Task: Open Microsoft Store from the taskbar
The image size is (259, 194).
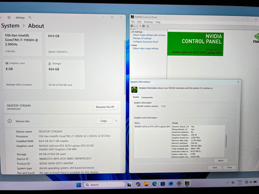Action: tap(163, 183)
